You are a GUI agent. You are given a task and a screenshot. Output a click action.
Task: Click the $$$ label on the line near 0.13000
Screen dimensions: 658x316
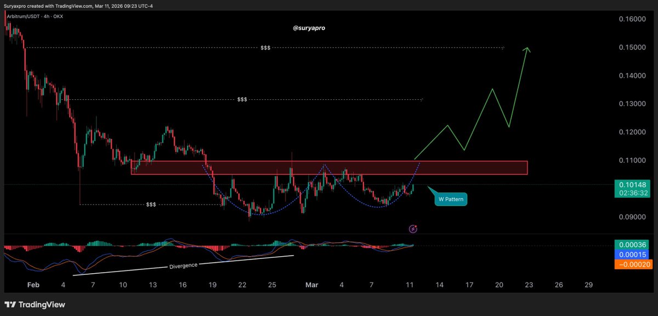(x=242, y=100)
